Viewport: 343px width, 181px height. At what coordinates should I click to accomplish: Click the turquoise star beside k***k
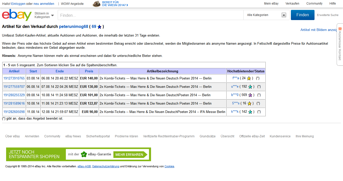pyautogui.click(x=250, y=112)
